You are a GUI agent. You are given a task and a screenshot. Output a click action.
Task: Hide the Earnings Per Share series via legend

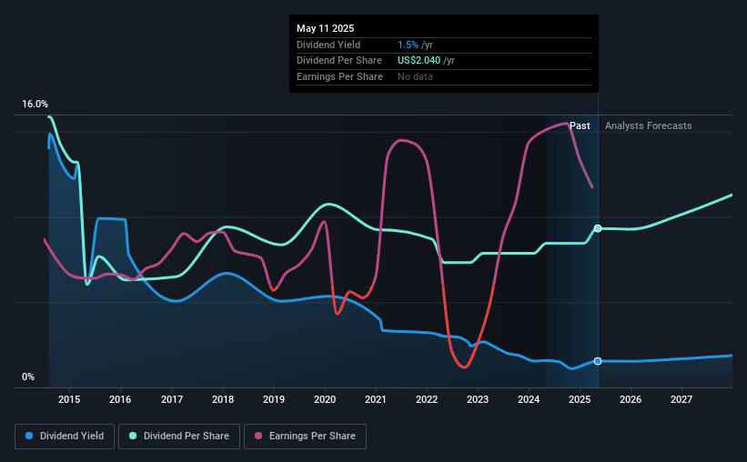click(305, 437)
